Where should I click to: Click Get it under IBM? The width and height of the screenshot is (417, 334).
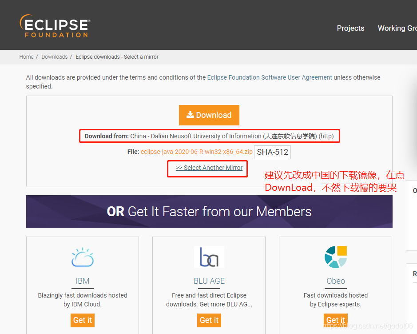point(83,320)
